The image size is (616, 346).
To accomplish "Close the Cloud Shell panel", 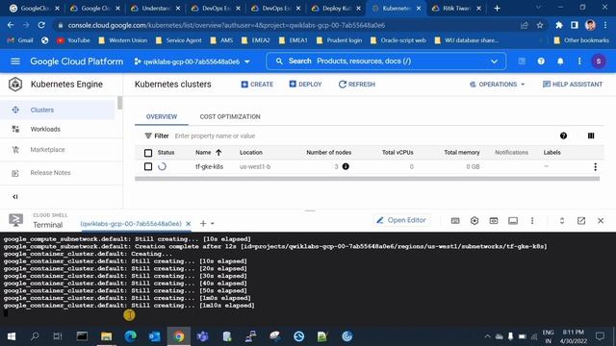I will 601,221.
